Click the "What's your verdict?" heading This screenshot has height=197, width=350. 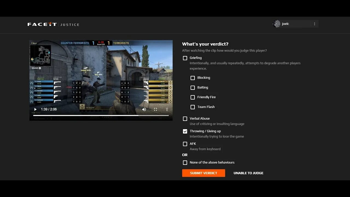click(205, 44)
